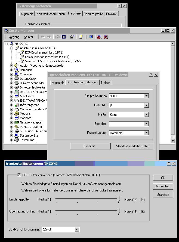Click the Modems icon in device tree
The image size is (179, 242).
(x=16, y=114)
